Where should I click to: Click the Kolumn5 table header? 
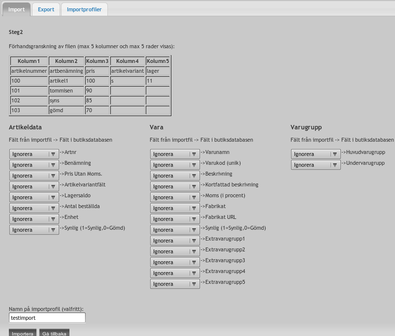[158, 61]
